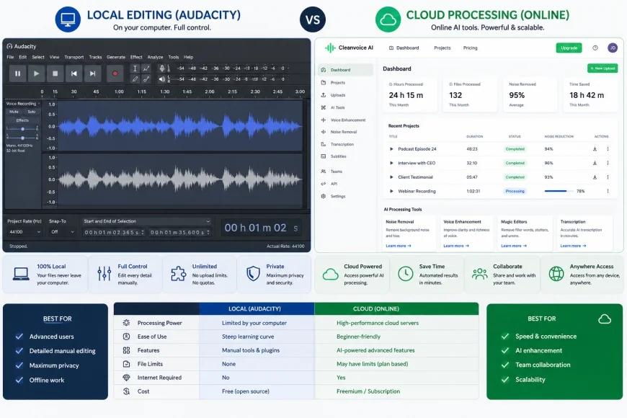Open the File menu in Audacity

10,57
